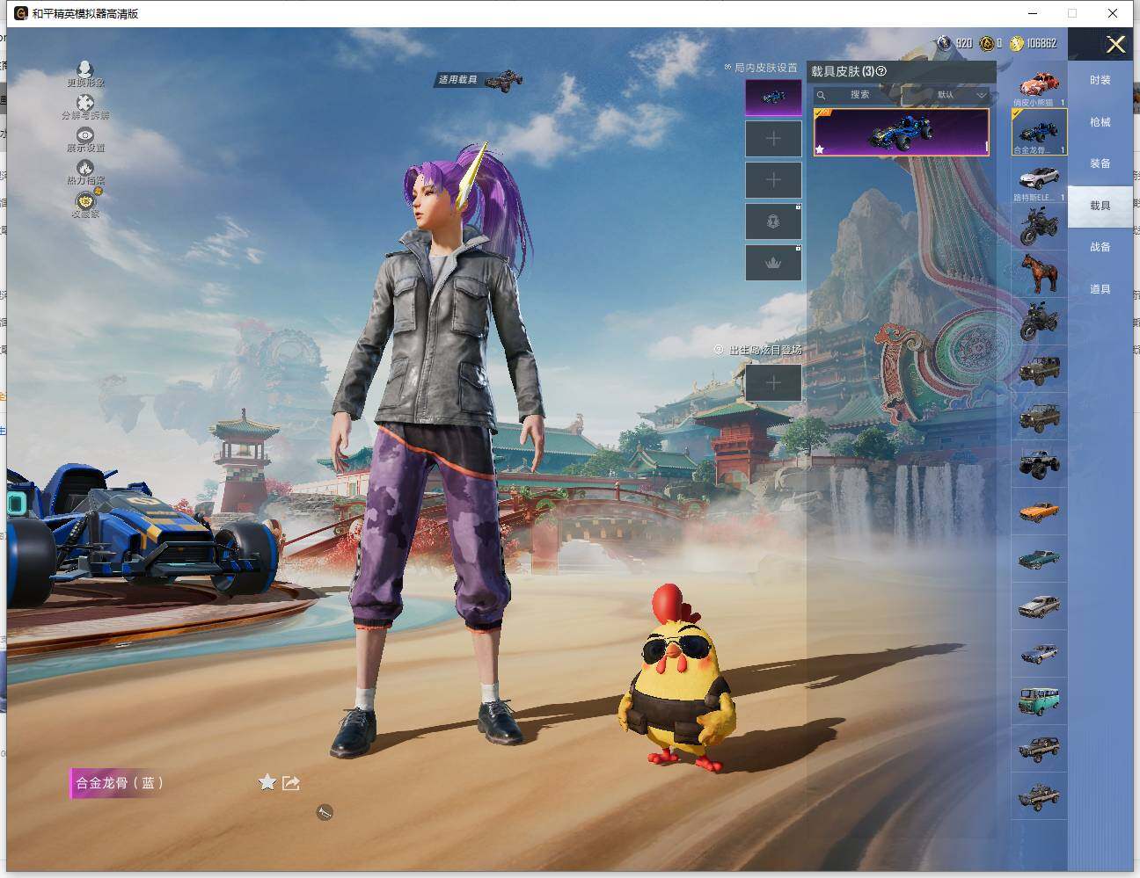
Task: Select the 路特斯ELE white car
Action: pyautogui.click(x=1039, y=180)
